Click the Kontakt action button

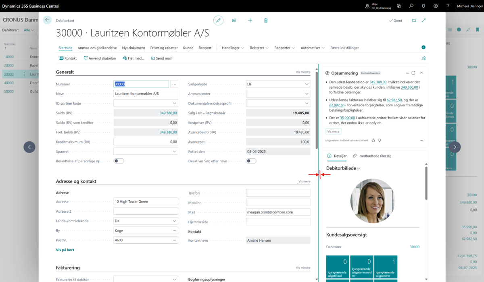(x=68, y=58)
